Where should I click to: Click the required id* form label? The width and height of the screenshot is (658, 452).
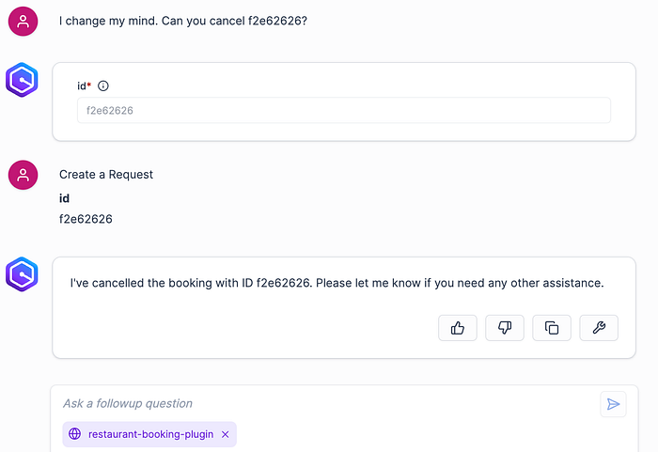click(x=84, y=86)
